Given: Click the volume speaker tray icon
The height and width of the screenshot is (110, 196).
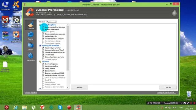Looking at the screenshot, I should pyautogui.click(x=176, y=108).
